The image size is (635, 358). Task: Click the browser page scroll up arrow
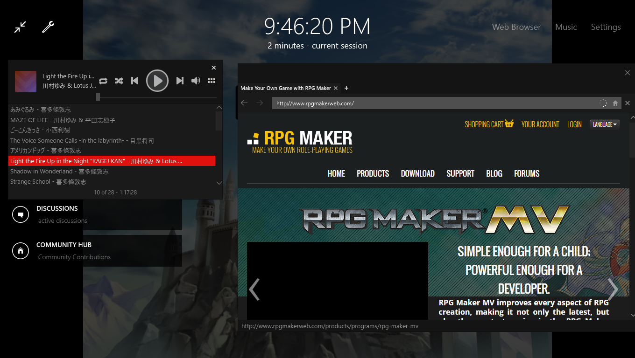coord(632,117)
